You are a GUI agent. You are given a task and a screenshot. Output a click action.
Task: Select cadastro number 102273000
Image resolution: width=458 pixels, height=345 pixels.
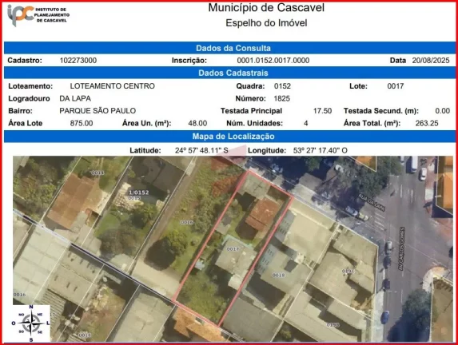78,61
